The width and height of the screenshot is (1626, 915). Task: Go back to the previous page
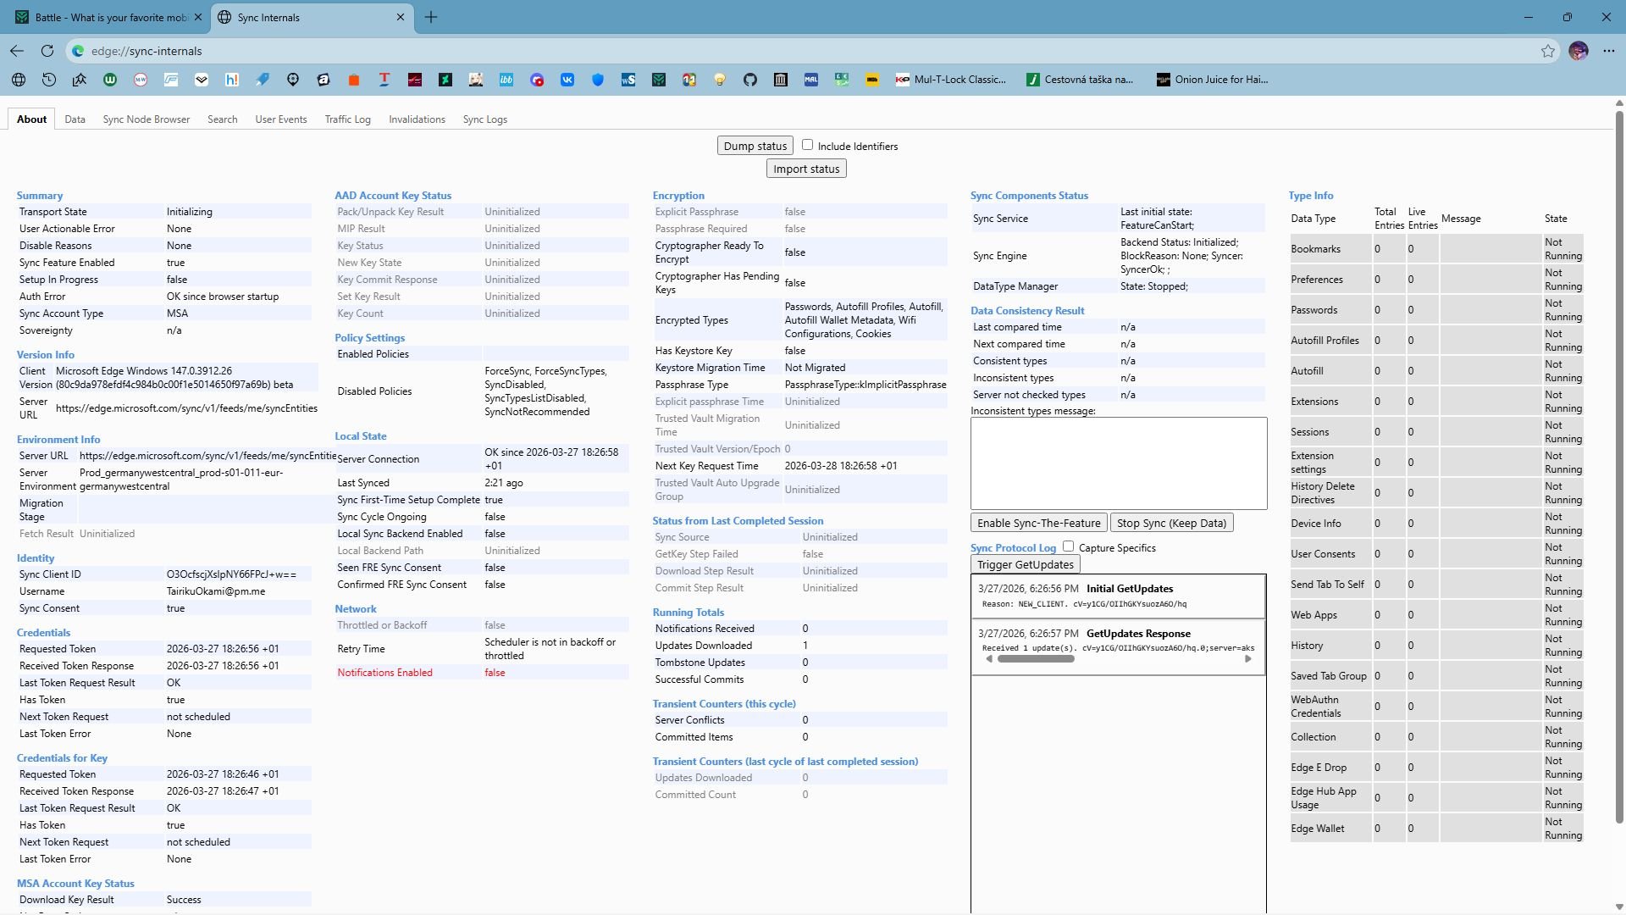[x=17, y=51]
